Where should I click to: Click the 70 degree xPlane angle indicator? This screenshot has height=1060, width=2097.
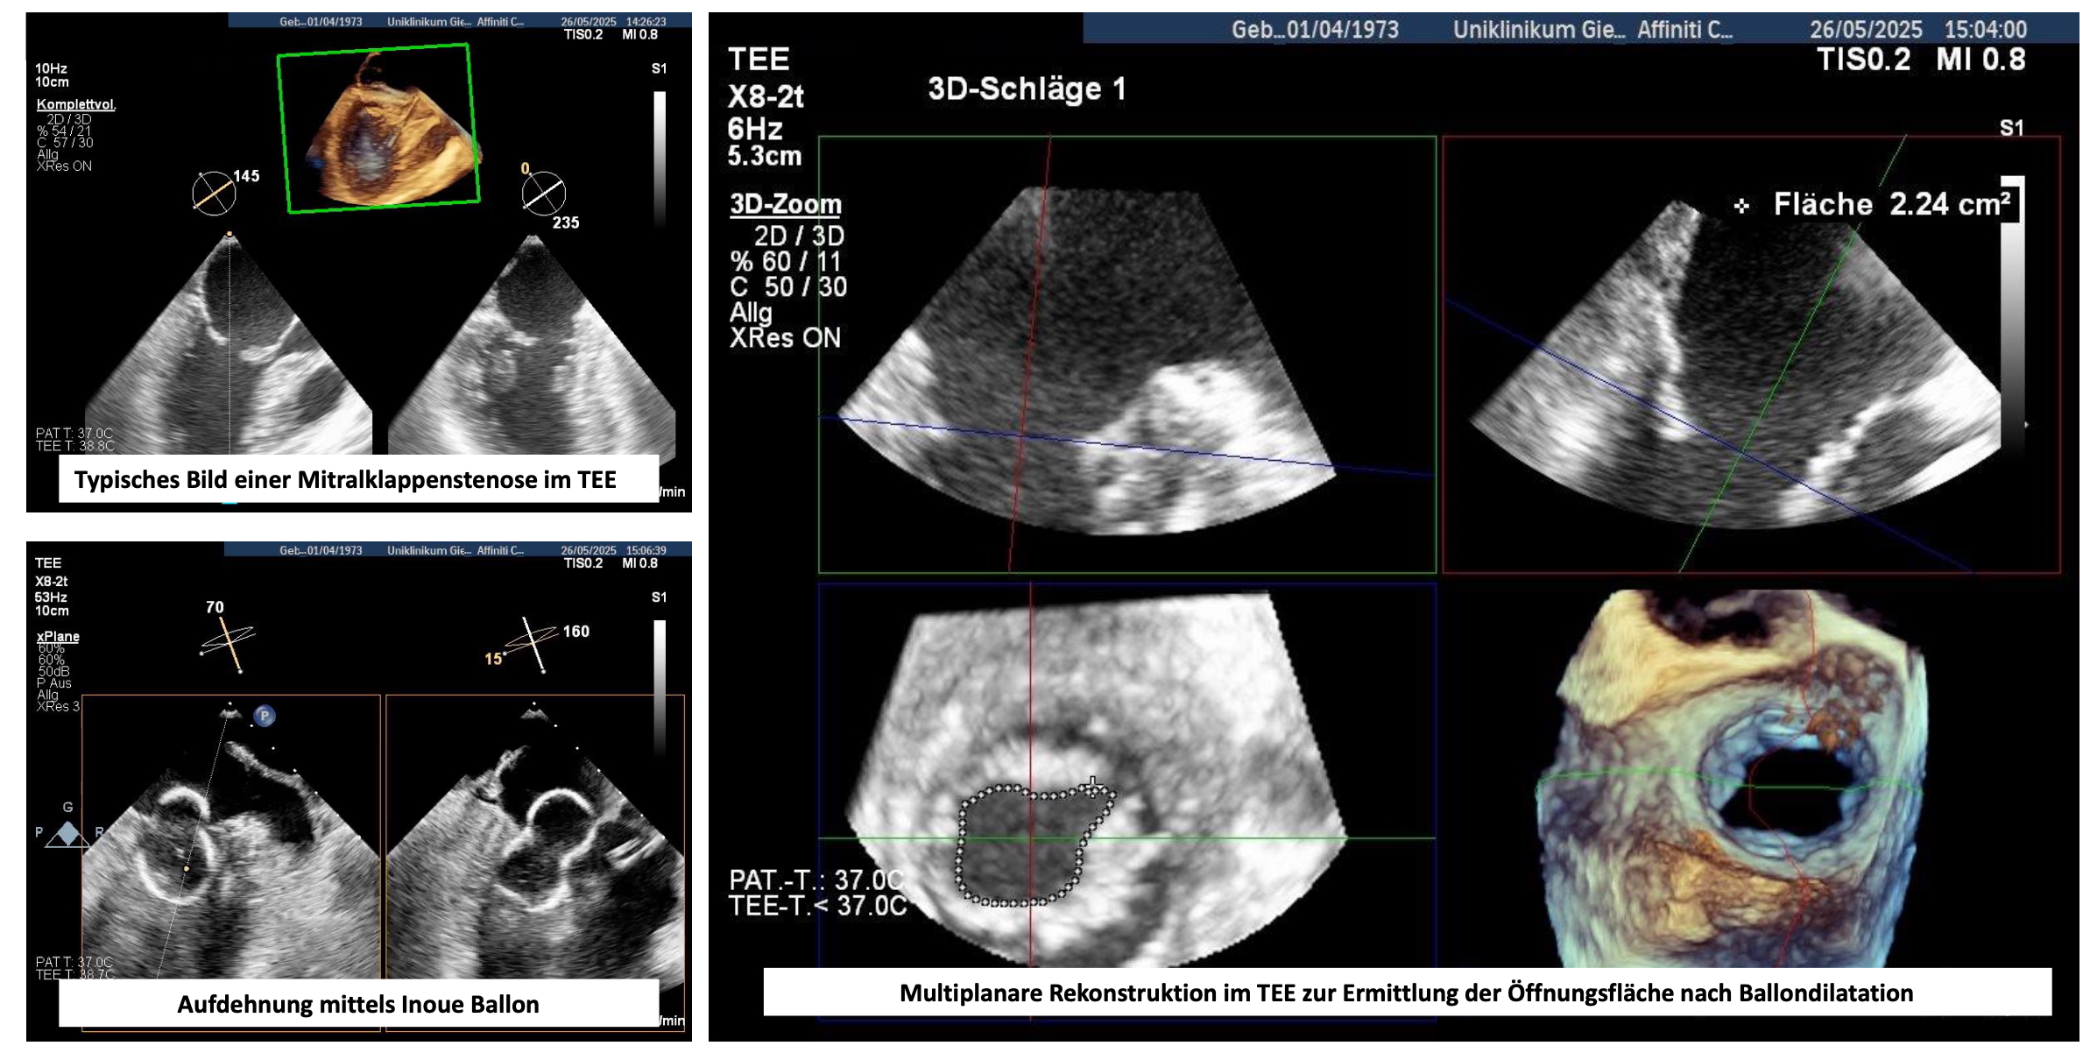coord(229,640)
